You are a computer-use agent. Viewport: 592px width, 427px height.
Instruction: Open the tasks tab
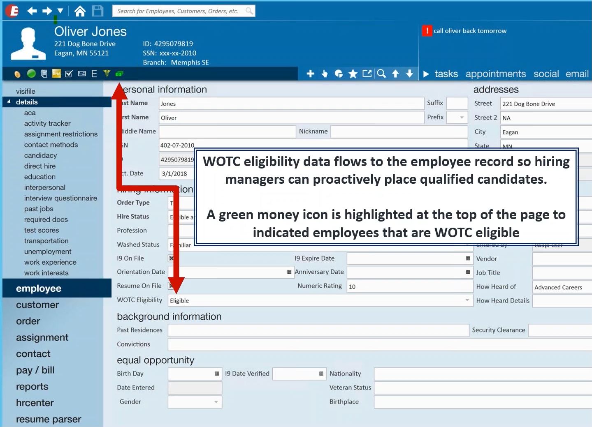pyautogui.click(x=446, y=74)
